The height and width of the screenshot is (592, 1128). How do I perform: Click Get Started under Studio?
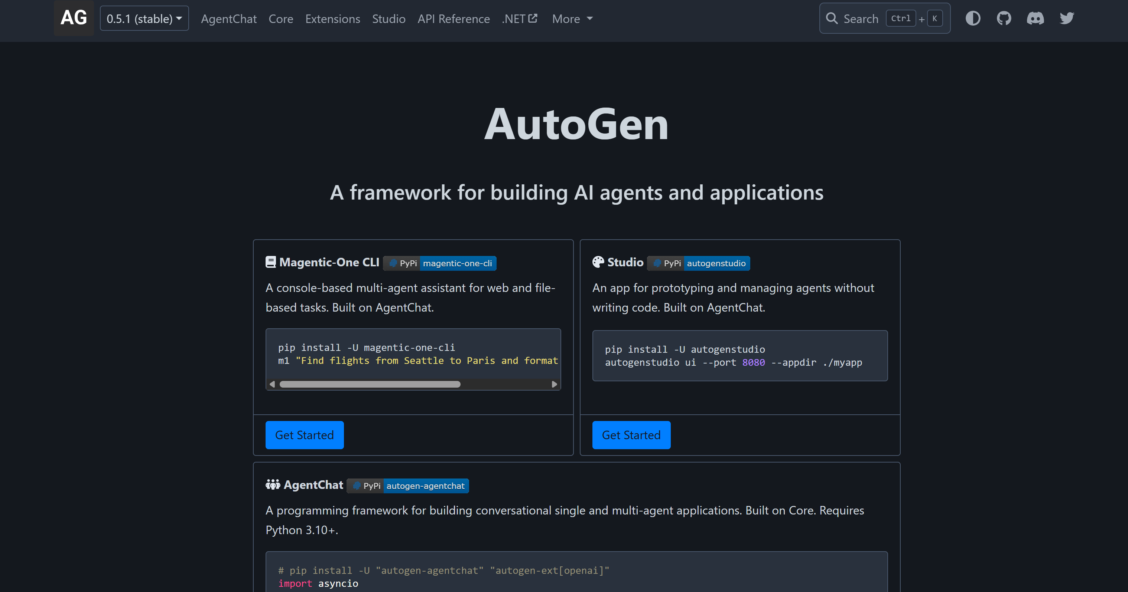tap(631, 435)
